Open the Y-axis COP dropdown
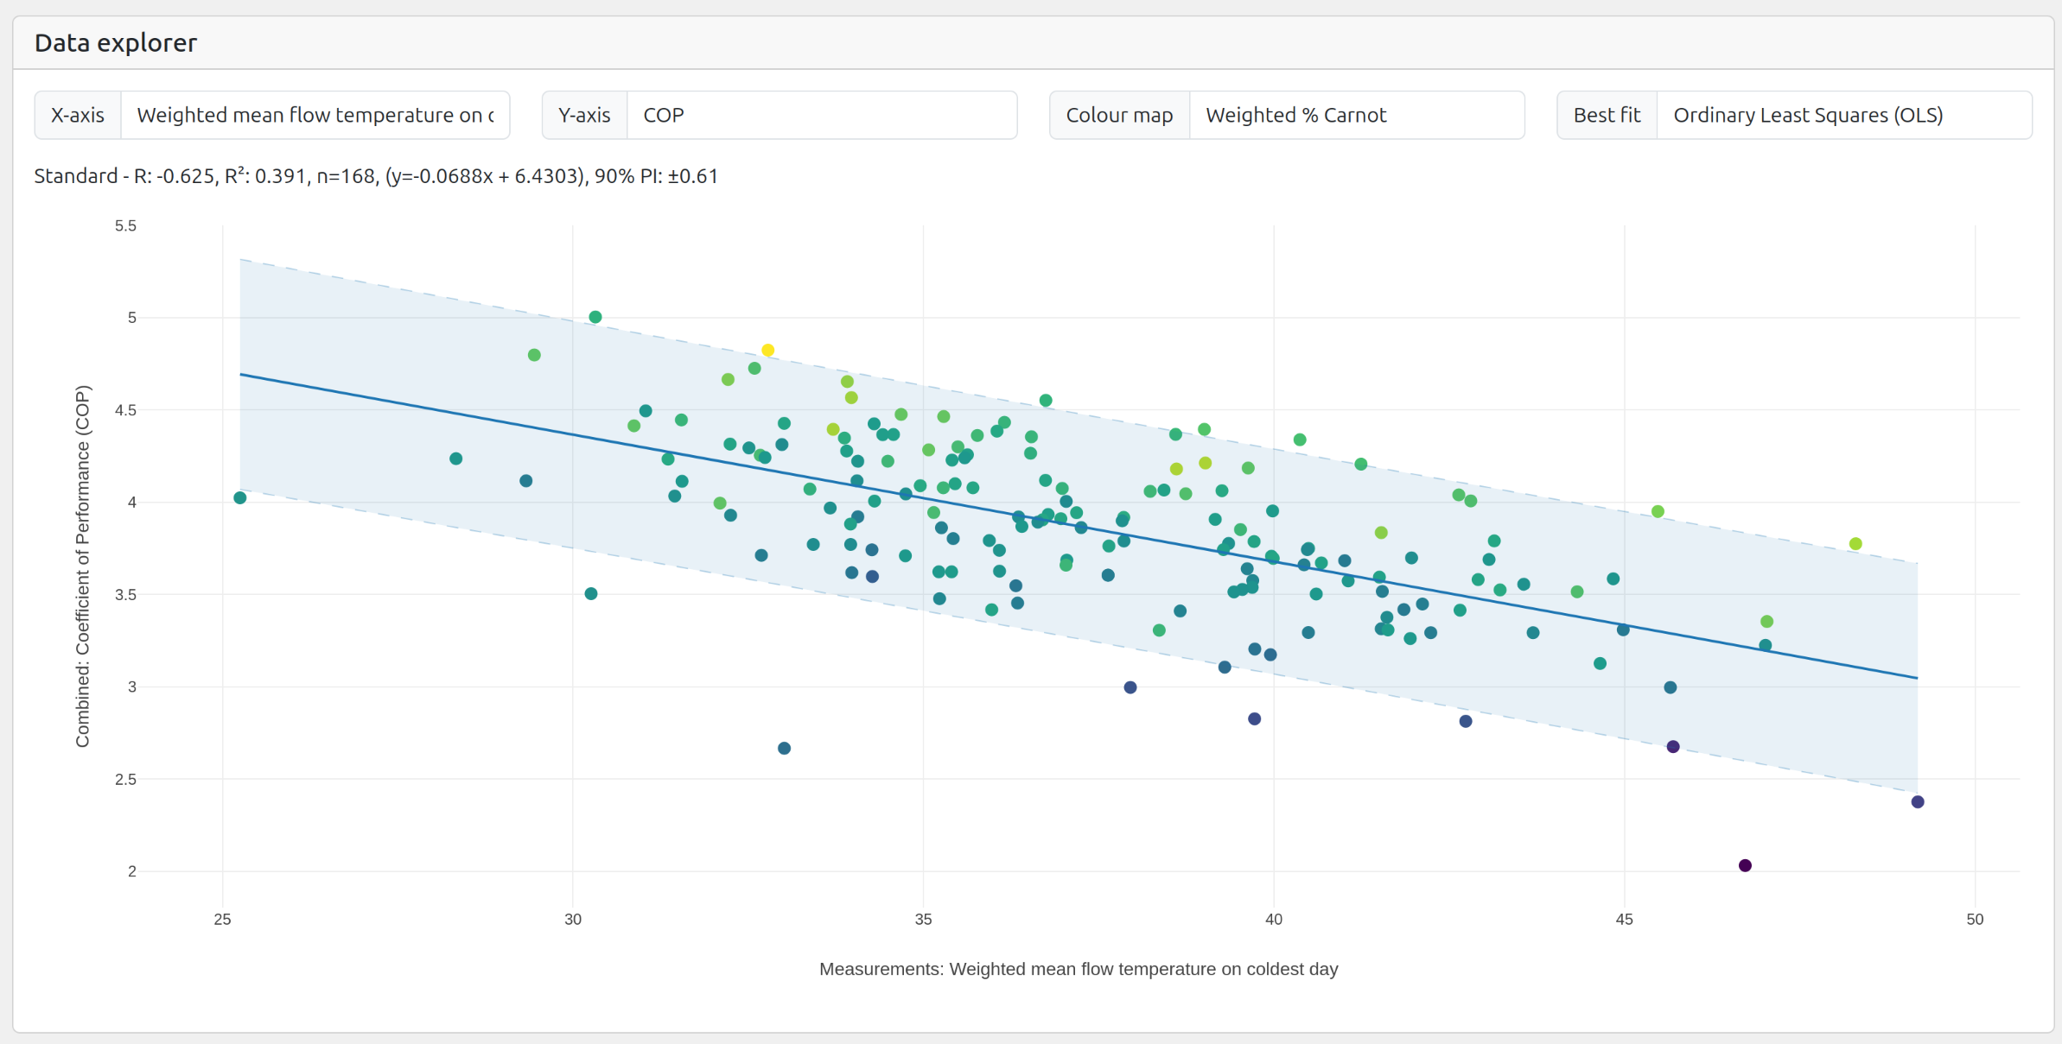Screen dimensions: 2062x1044 (821, 115)
